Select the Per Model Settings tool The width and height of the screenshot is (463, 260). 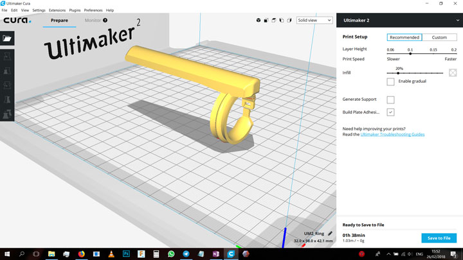(x=7, y=114)
